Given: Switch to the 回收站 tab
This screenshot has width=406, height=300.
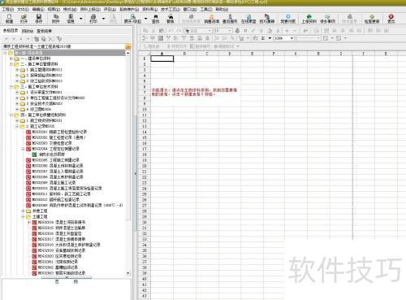Looking at the screenshot, I should click(x=28, y=31).
